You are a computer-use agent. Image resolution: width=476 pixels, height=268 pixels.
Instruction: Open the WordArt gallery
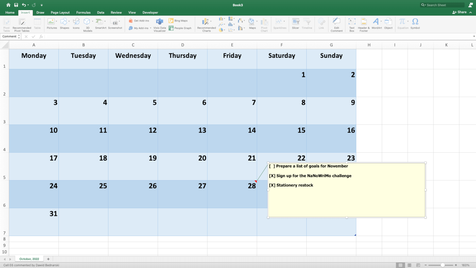[376, 24]
